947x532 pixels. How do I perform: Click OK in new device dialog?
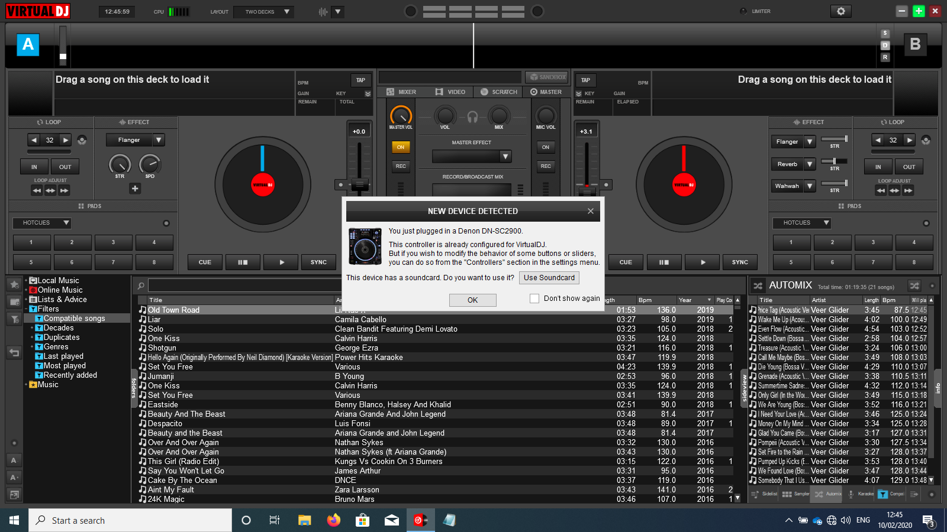point(472,300)
